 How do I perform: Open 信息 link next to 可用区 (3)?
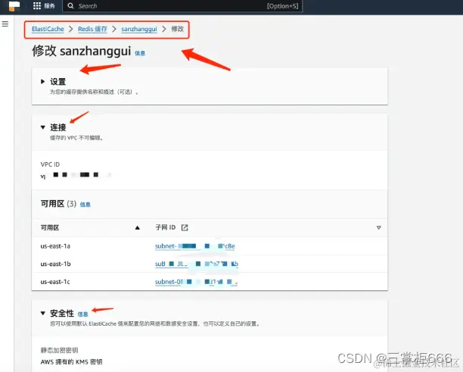[85, 205]
